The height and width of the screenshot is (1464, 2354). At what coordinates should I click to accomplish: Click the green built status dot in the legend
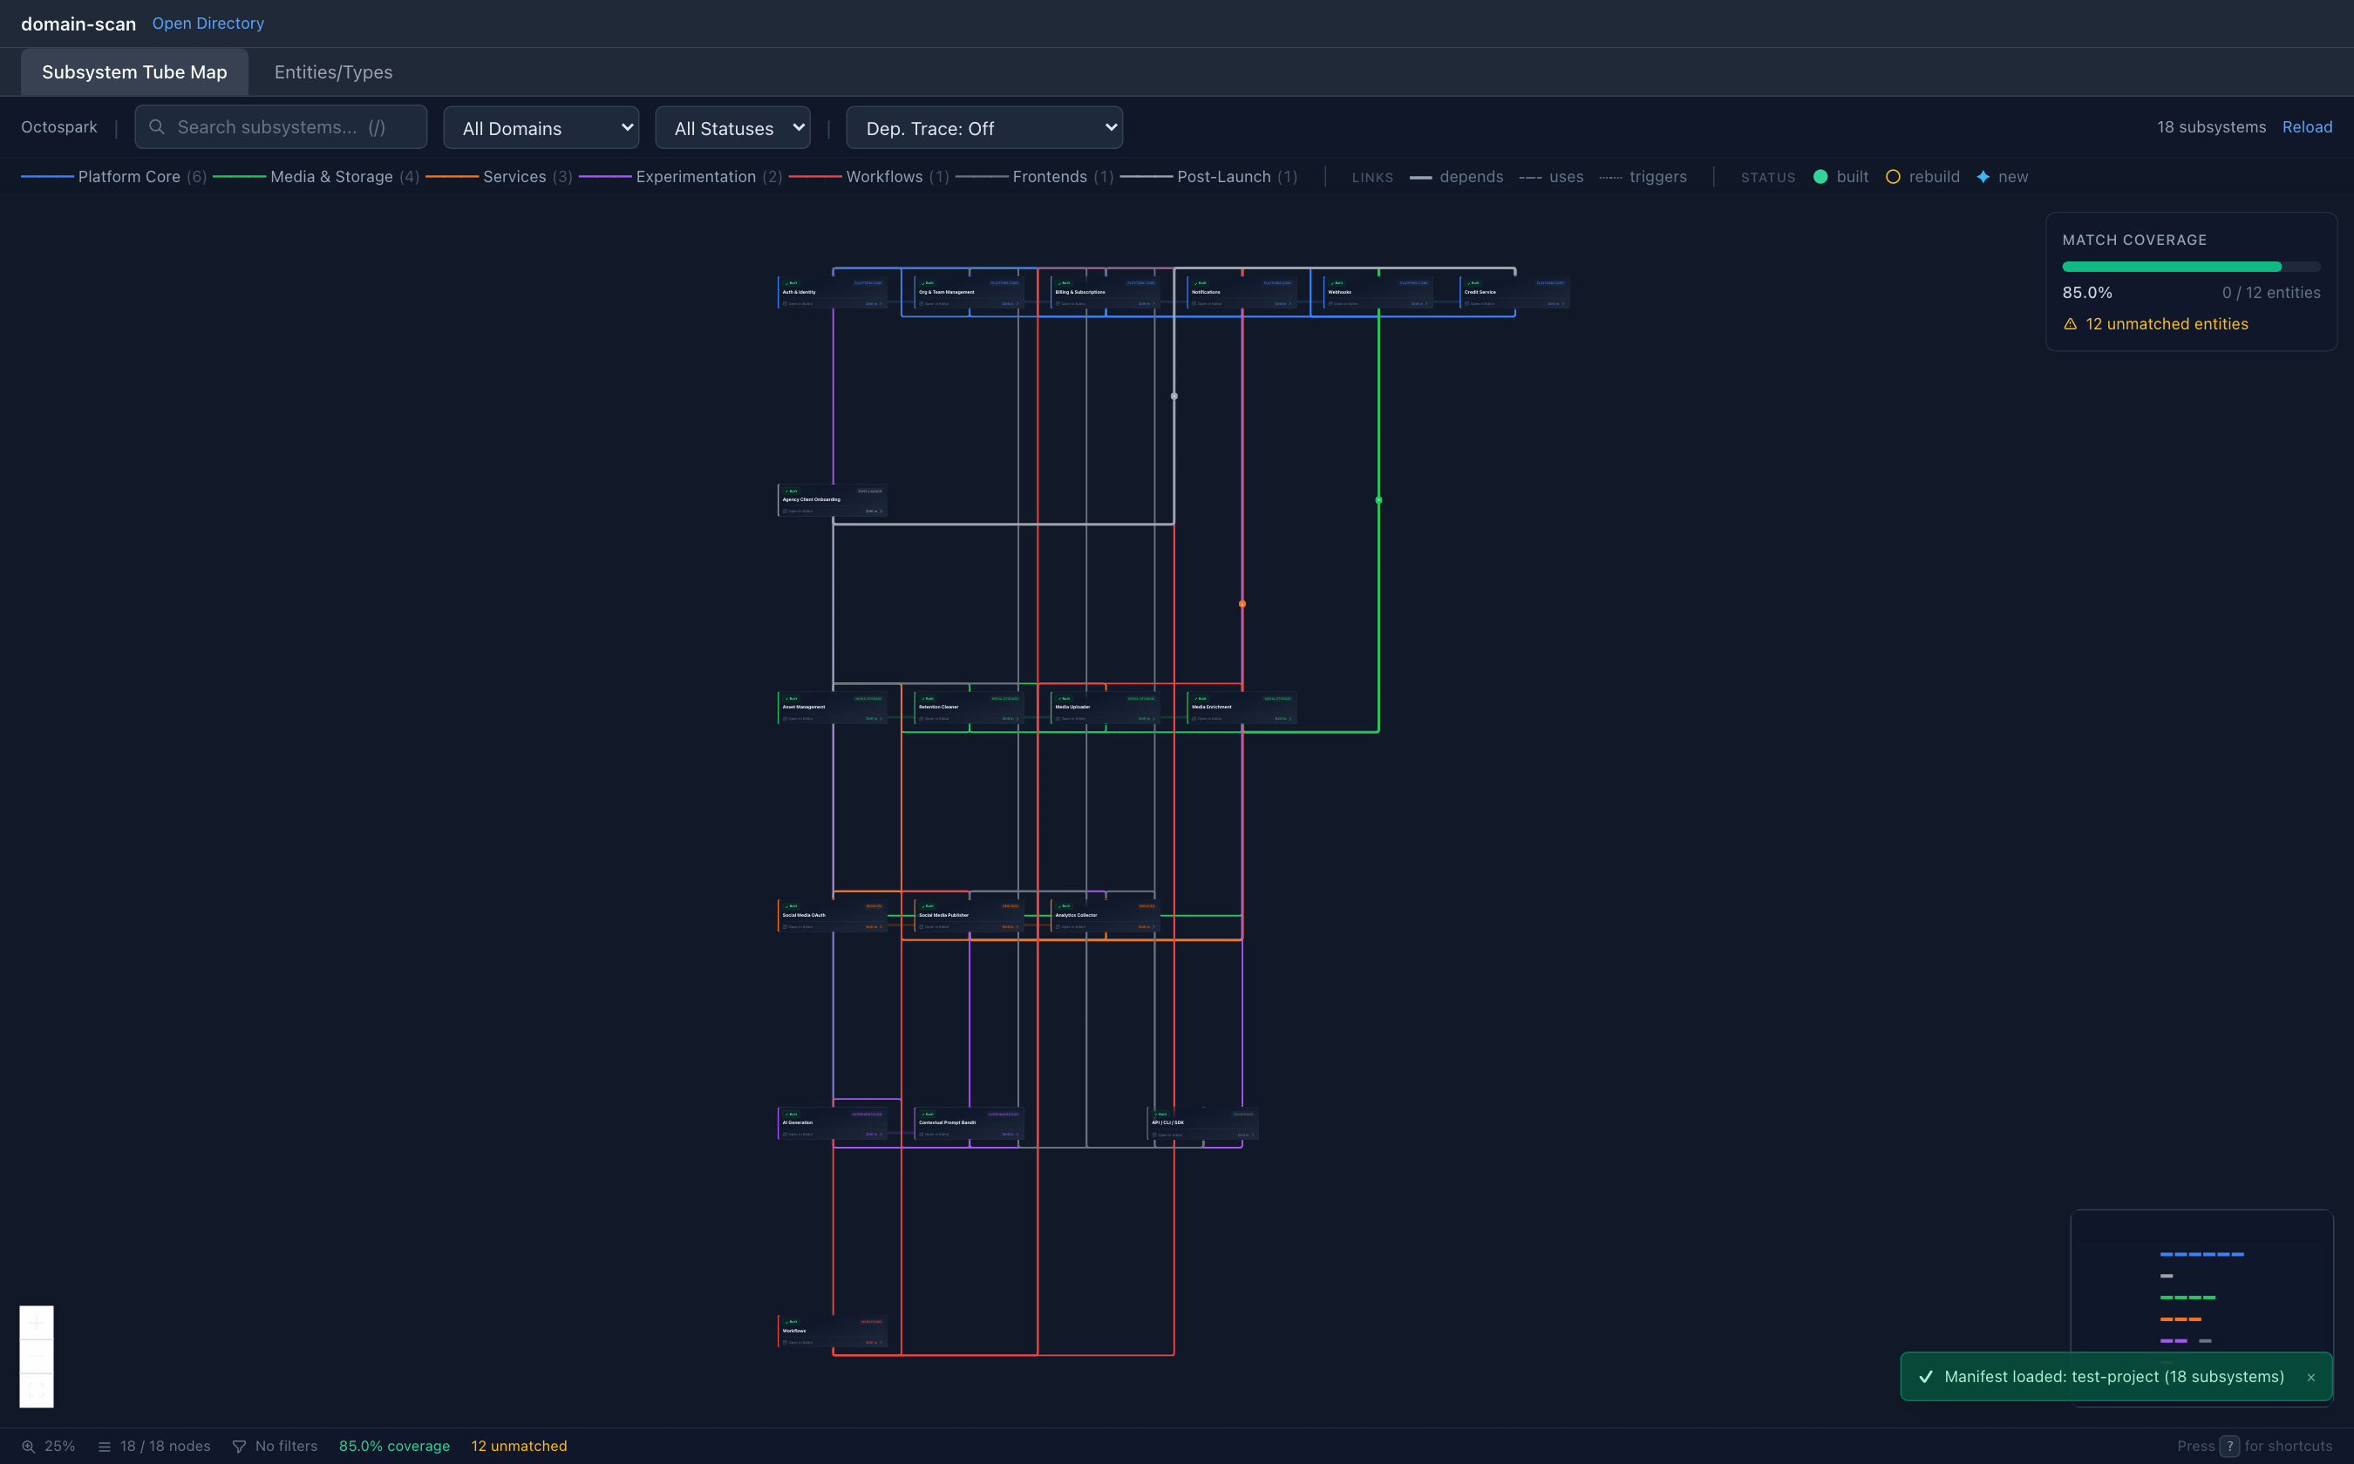pyautogui.click(x=1820, y=177)
